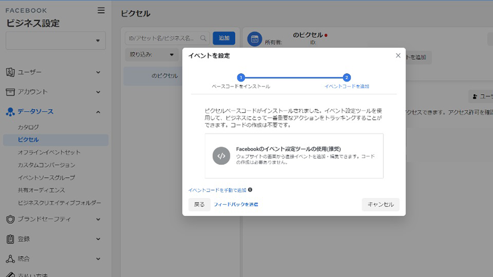The image size is (493, 277).
Task: Click the ビジネス設定 title
Action: pyautogui.click(x=33, y=23)
